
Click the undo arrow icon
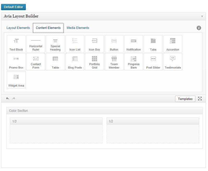pos(8,99)
